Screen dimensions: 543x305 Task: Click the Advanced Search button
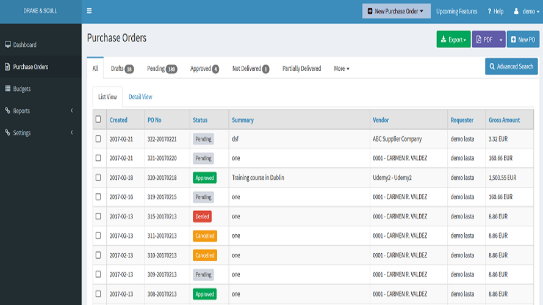click(x=511, y=66)
